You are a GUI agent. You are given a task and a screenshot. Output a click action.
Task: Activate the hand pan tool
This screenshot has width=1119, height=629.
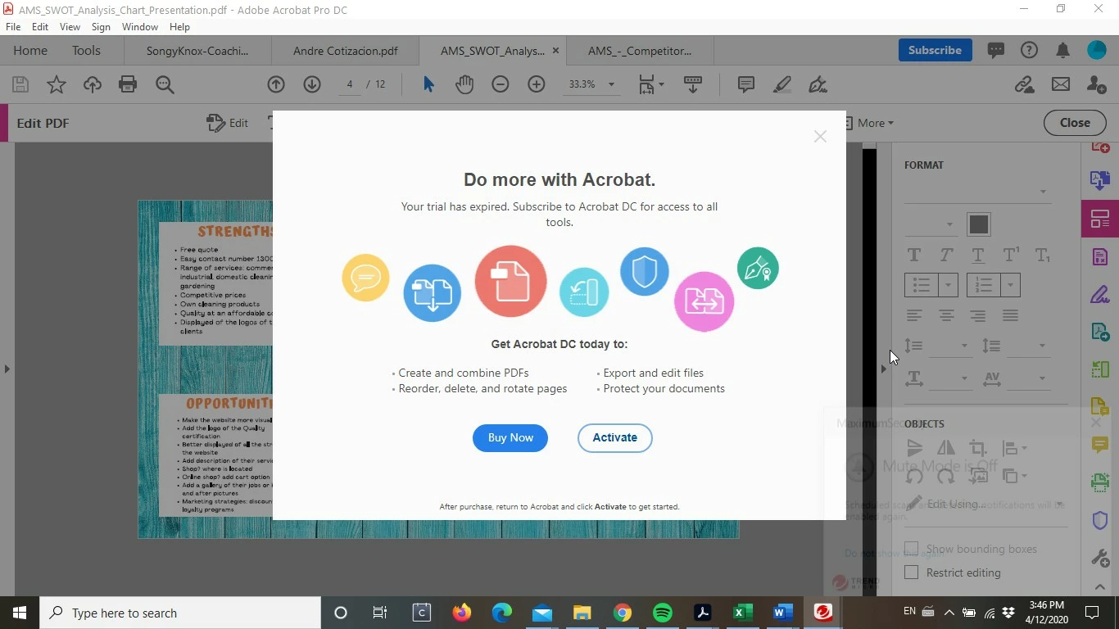[464, 84]
